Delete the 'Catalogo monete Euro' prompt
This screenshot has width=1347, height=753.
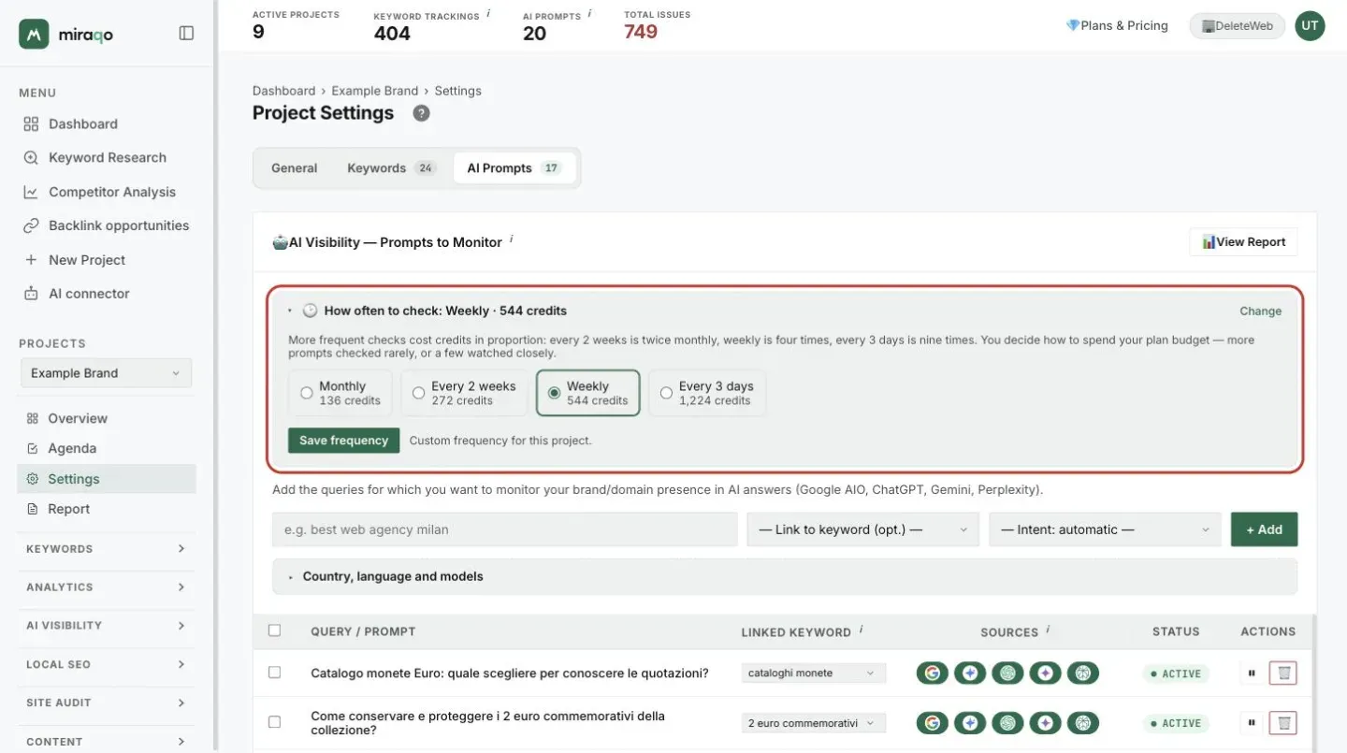click(x=1283, y=673)
